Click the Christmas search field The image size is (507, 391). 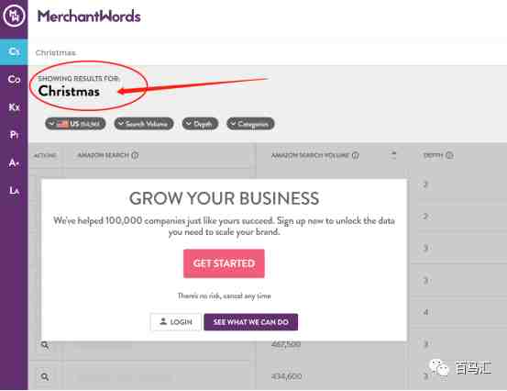point(269,52)
